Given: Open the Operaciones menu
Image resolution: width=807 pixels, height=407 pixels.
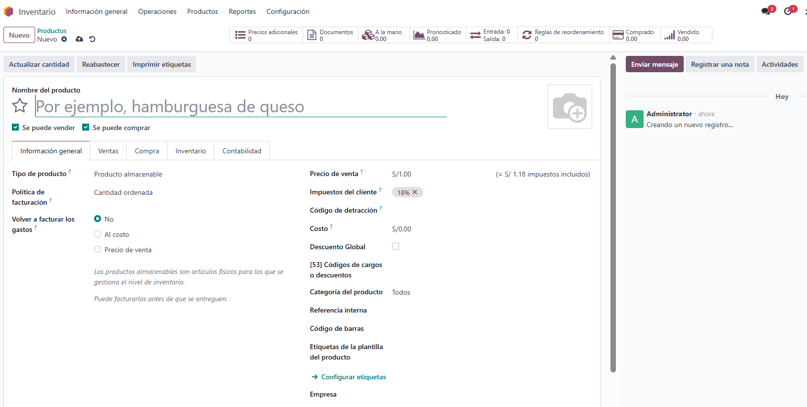Looking at the screenshot, I should pyautogui.click(x=157, y=11).
